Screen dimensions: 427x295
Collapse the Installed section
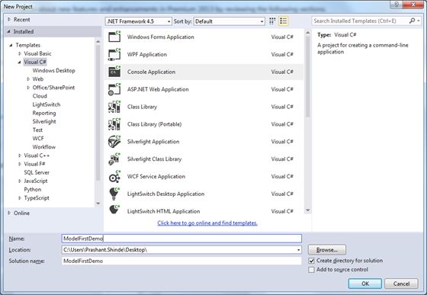[x=8, y=31]
